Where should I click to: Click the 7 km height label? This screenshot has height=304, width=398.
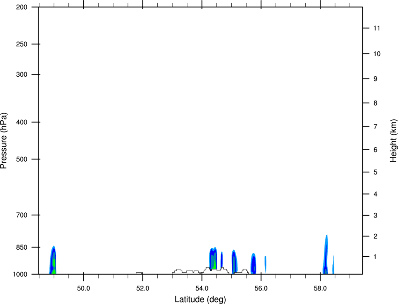376,127
